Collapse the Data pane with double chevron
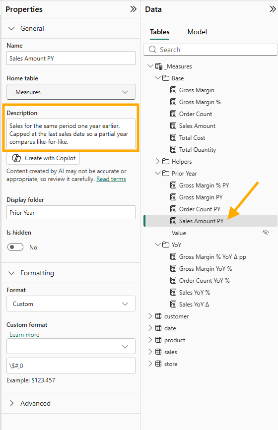This screenshot has height=430, width=278. (273, 9)
